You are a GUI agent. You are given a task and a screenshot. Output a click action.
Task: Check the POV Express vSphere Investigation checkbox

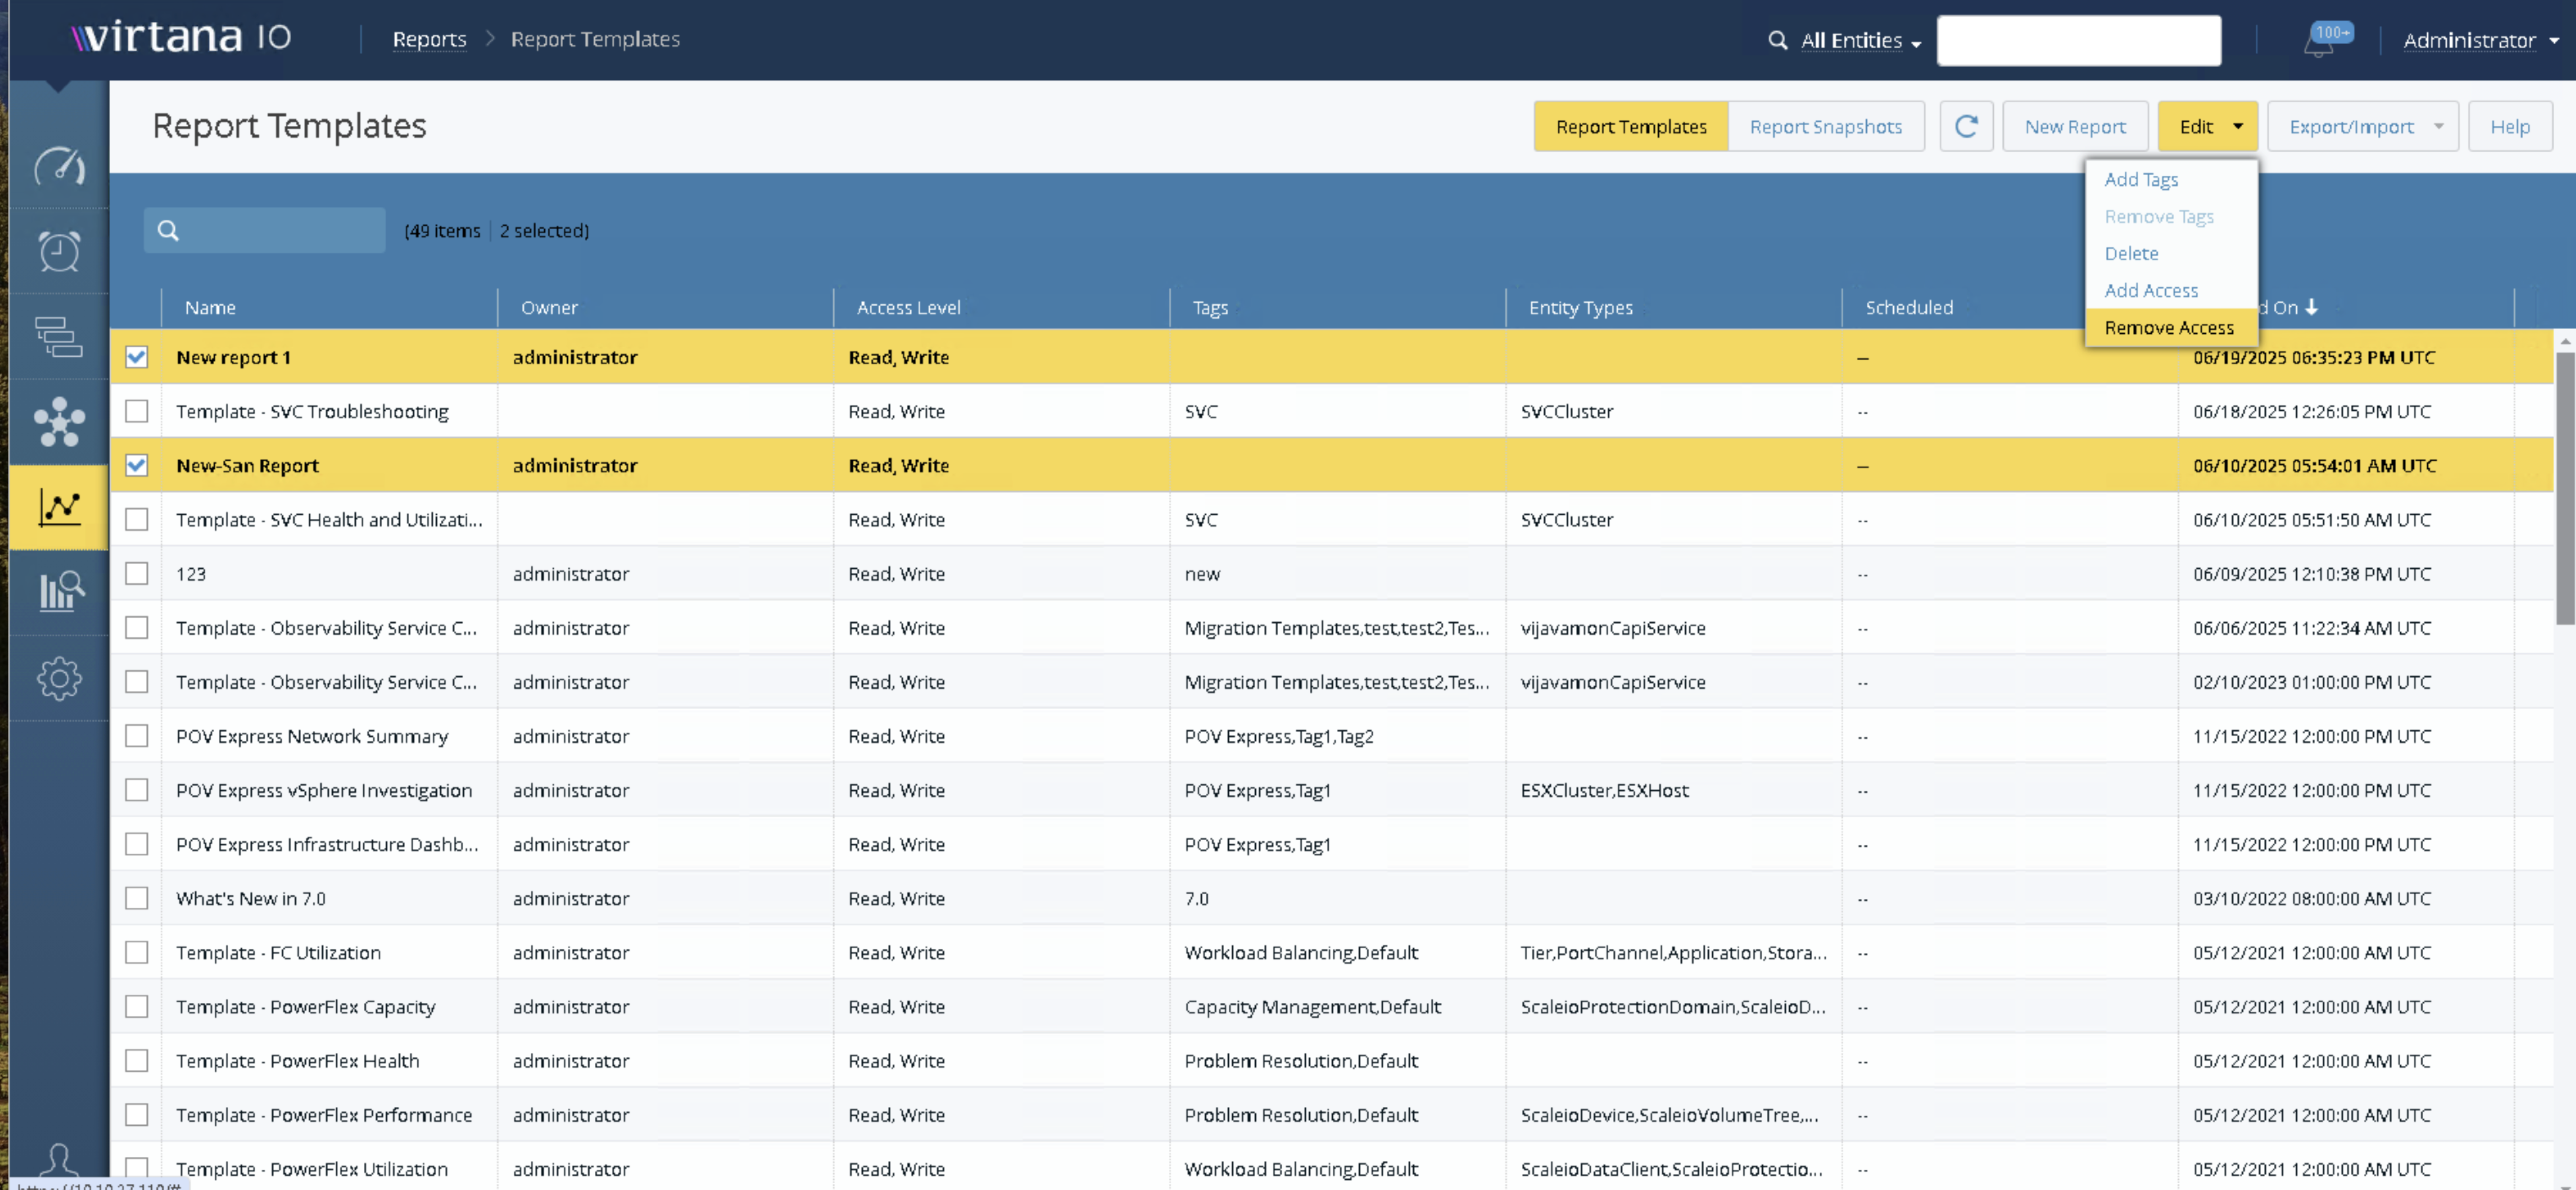137,789
